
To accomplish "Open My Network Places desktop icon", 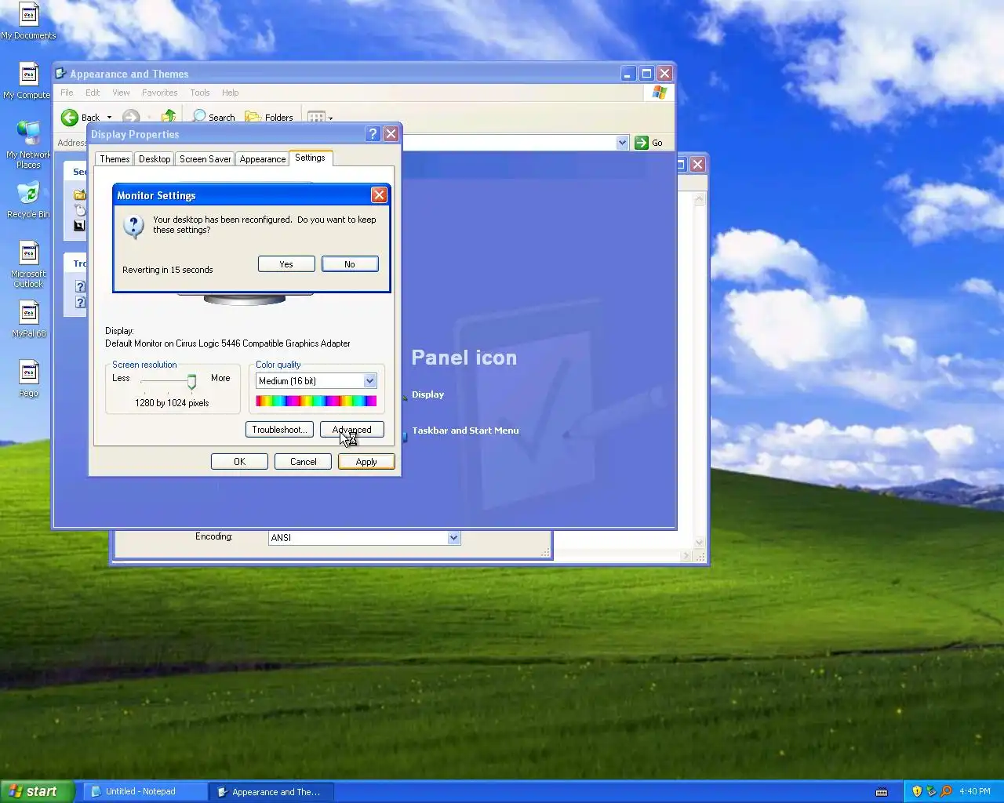I will pyautogui.click(x=28, y=145).
